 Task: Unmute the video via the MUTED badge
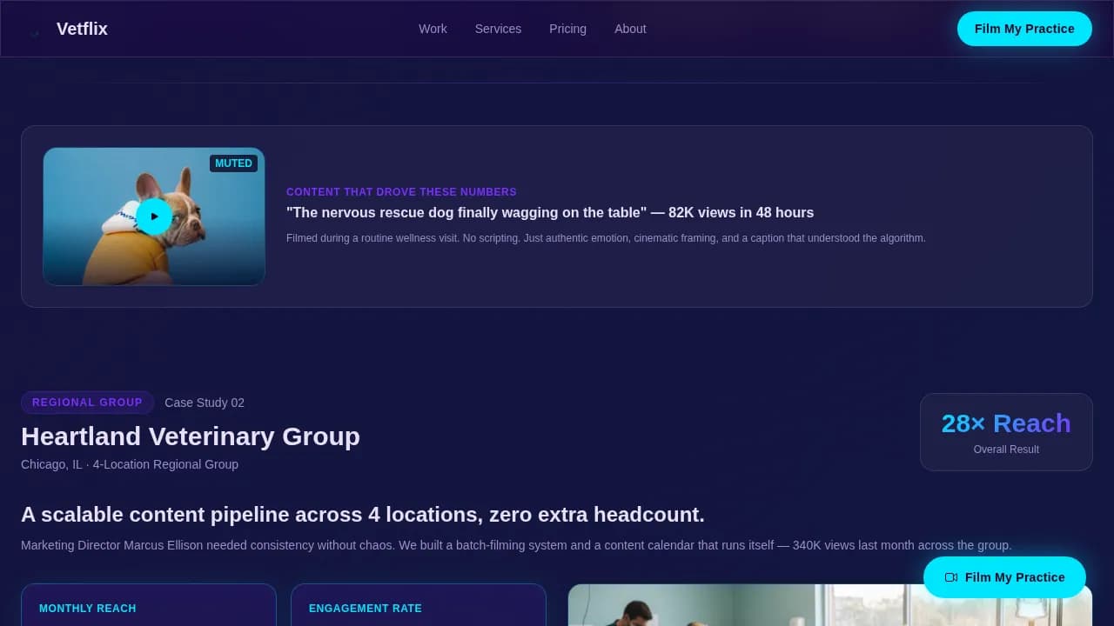click(233, 163)
